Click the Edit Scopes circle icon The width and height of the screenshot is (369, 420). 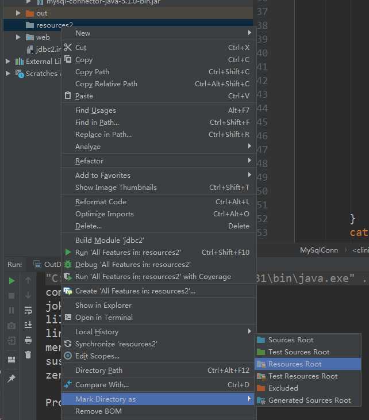click(68, 356)
